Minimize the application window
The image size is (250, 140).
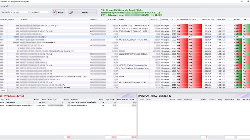(242, 2)
